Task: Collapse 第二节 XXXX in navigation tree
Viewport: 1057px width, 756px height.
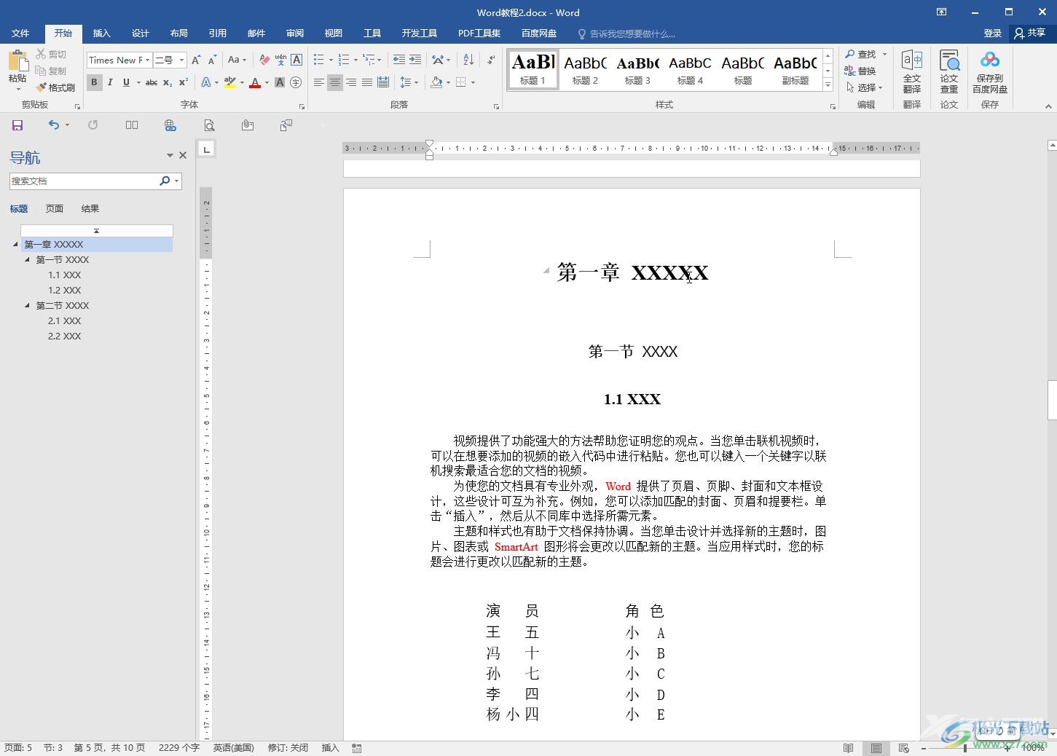Action: [28, 306]
